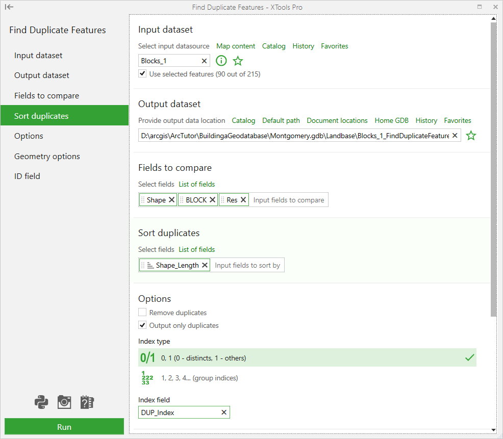
Task: Run the Find Duplicate Features tool
Action: tap(64, 427)
